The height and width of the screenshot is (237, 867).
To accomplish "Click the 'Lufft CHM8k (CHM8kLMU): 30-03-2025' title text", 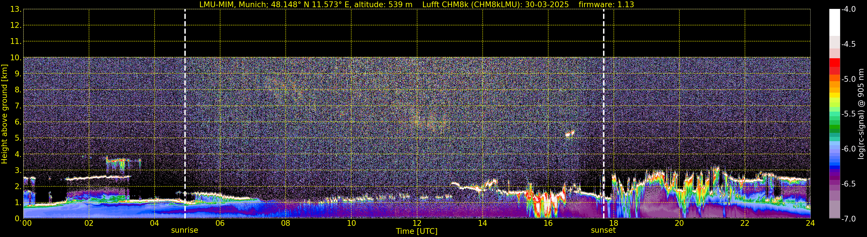I will [495, 4].
